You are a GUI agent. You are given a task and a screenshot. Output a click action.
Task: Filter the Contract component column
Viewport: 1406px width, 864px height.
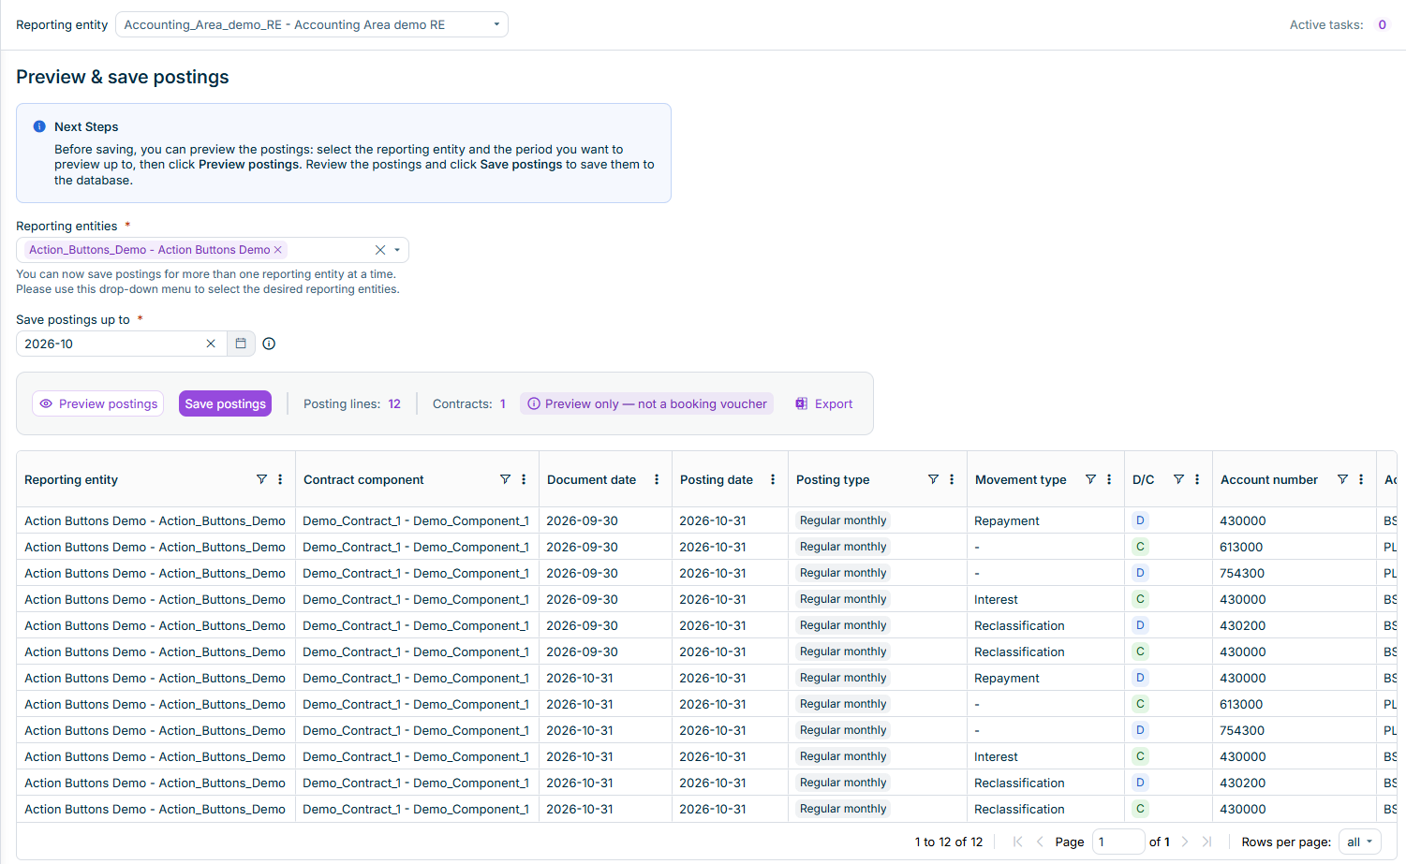pyautogui.click(x=505, y=479)
